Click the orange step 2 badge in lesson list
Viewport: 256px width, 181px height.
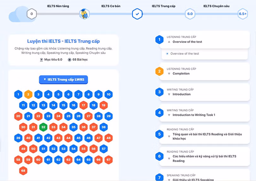(159, 71)
